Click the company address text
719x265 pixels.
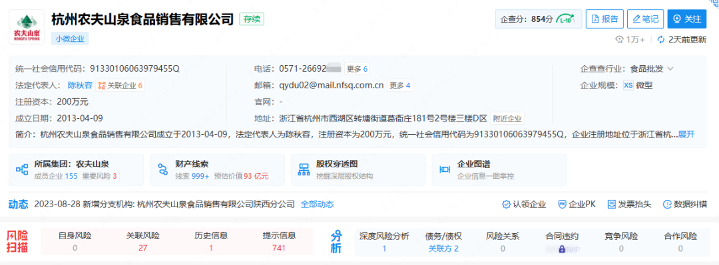383,118
